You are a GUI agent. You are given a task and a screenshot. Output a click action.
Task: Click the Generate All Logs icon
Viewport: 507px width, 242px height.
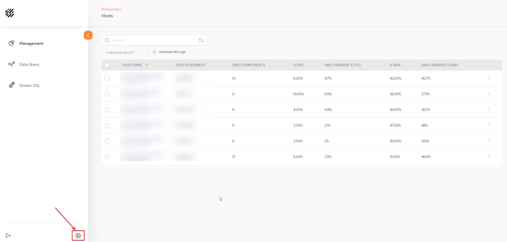click(155, 52)
